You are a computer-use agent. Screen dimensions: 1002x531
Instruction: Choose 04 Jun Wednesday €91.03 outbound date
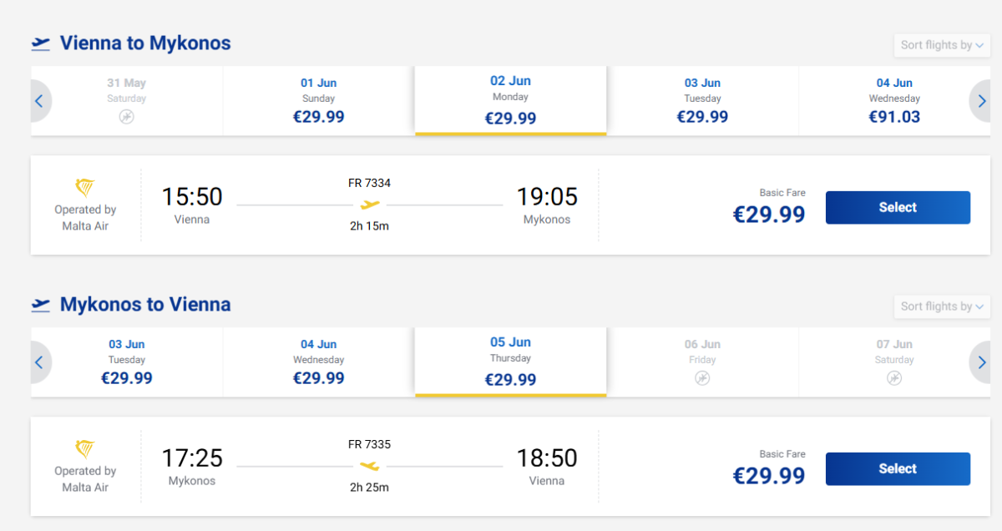point(894,100)
